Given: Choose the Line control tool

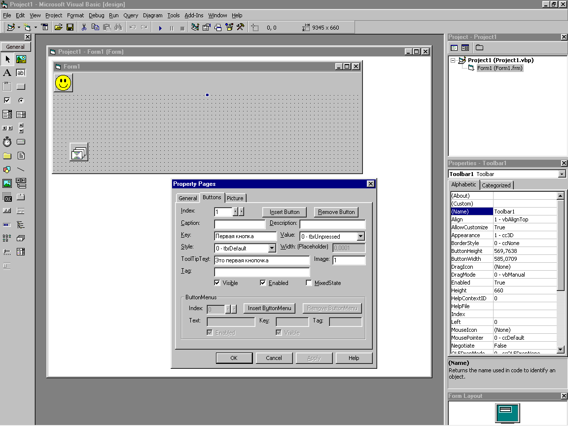Looking at the screenshot, I should click(x=21, y=170).
